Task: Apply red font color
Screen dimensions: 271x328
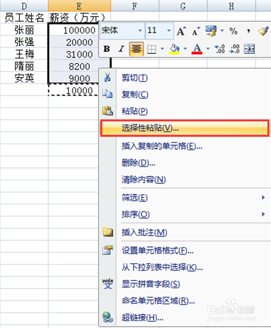Action: tap(197, 49)
